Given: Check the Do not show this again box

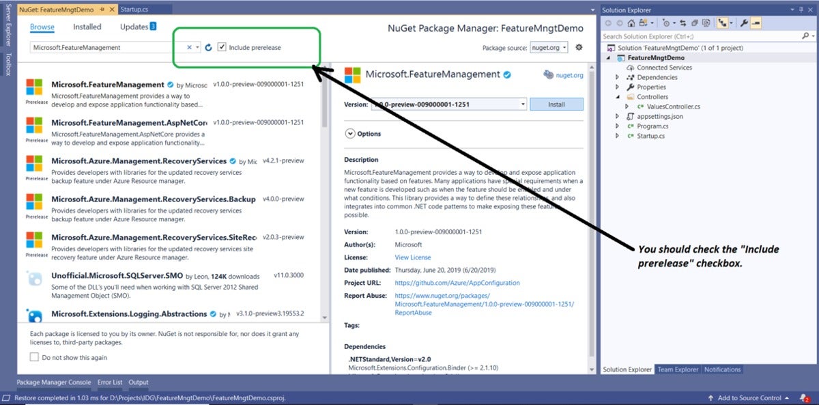Looking at the screenshot, I should coord(34,357).
